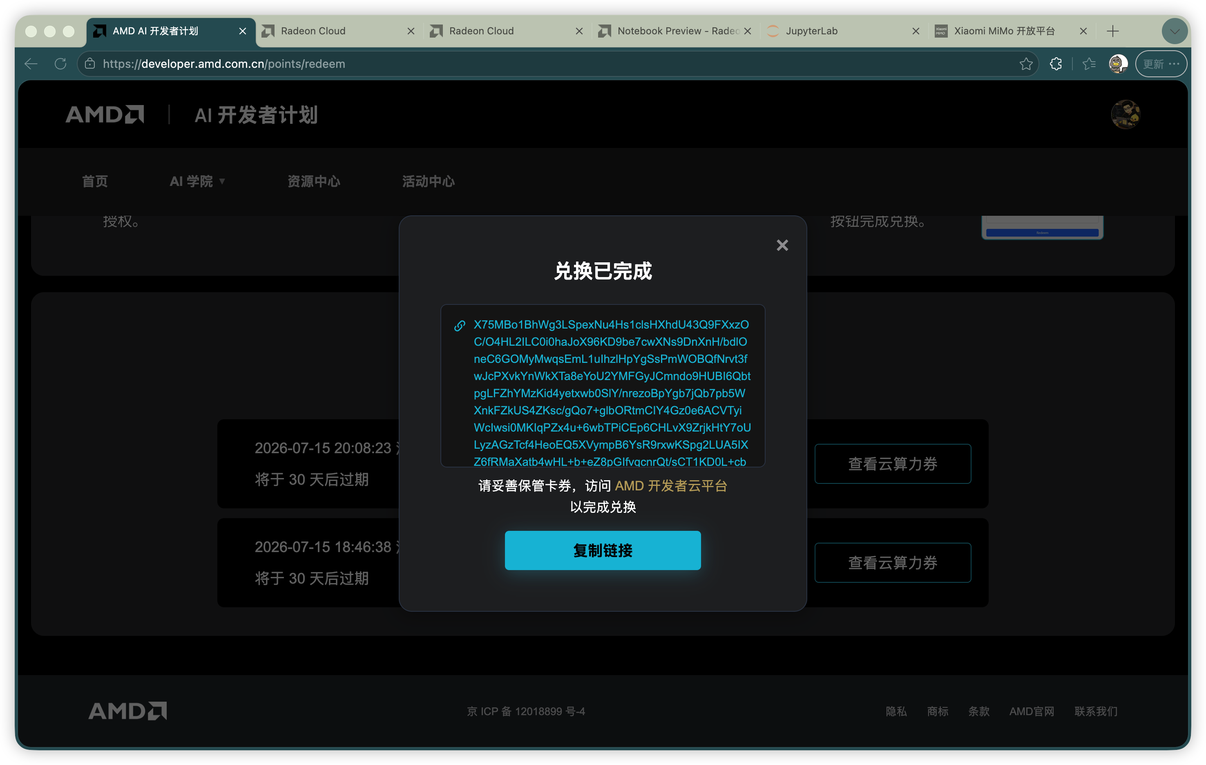The height and width of the screenshot is (765, 1206).
Task: Open 活动中心 in the navigation
Action: [428, 181]
